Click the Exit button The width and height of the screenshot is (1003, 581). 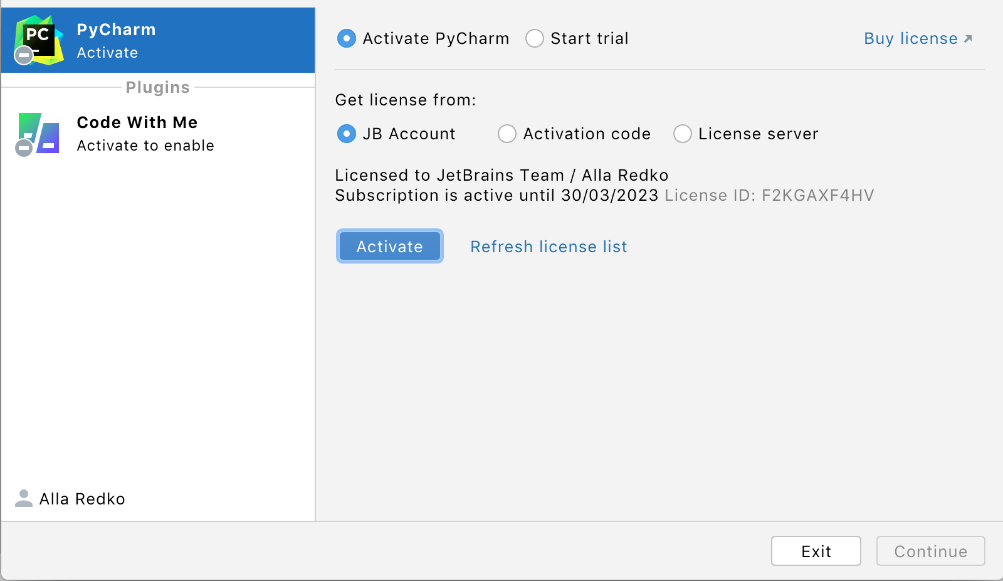pyautogui.click(x=816, y=551)
